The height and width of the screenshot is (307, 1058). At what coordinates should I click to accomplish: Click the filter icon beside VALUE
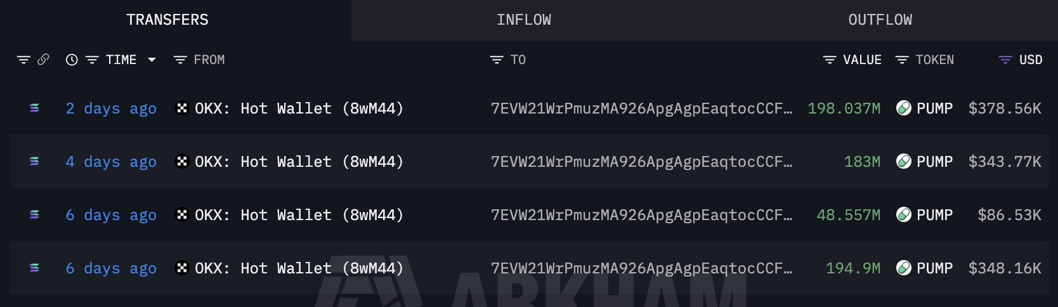(x=829, y=60)
